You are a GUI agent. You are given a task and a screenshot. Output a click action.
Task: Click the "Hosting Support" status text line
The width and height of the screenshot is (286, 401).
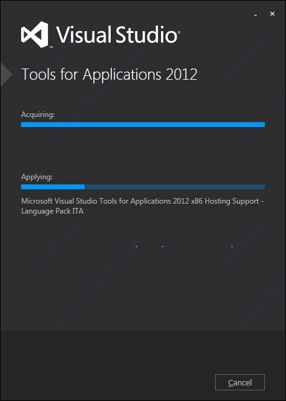[142, 201]
